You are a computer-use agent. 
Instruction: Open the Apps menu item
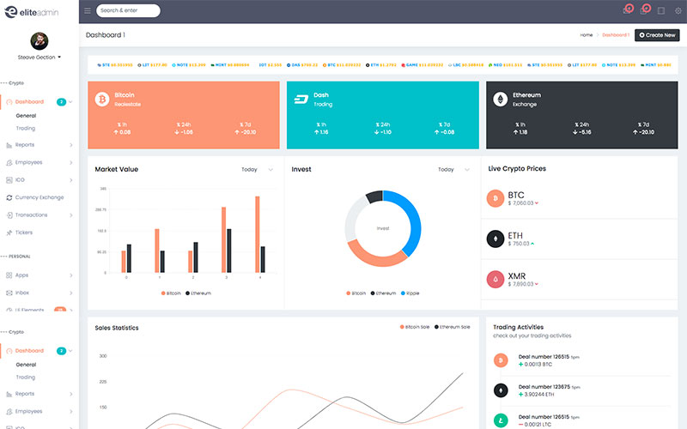click(x=40, y=275)
